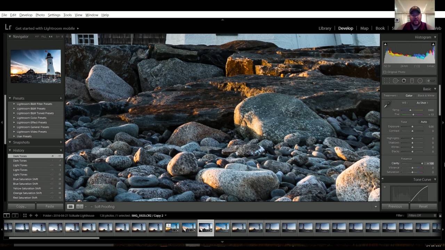Set treatment to Color
Screen dimensions: 445x250
click(x=409, y=96)
